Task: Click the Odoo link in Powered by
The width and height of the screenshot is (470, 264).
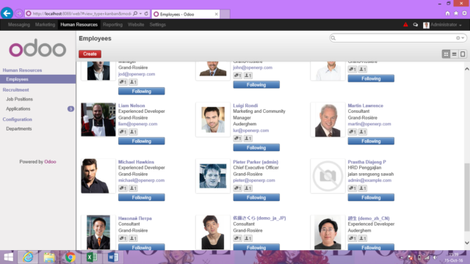Action: 50,161
